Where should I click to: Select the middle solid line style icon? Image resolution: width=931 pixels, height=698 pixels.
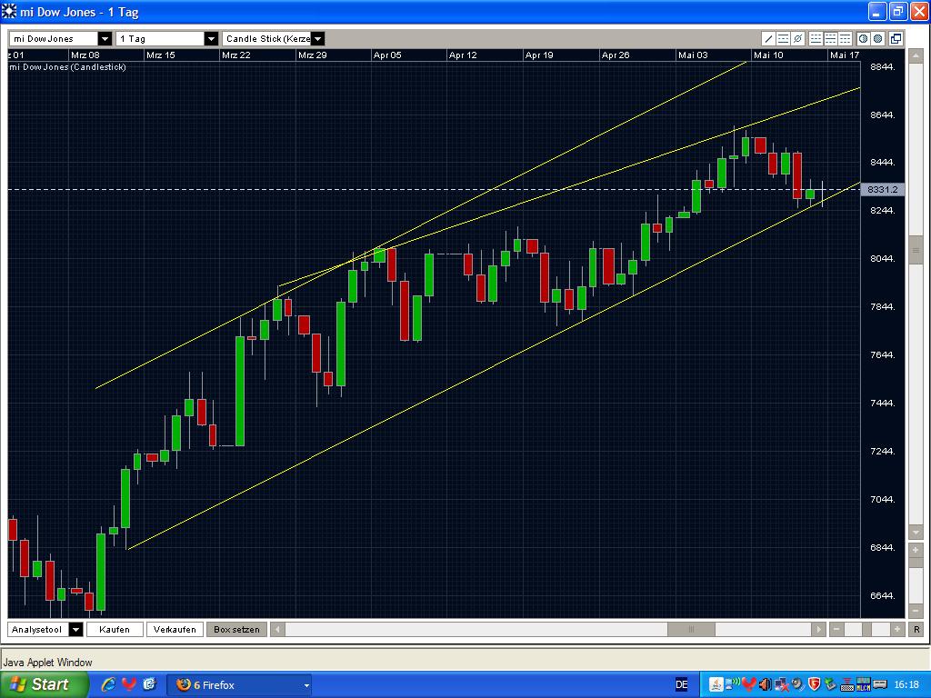831,39
